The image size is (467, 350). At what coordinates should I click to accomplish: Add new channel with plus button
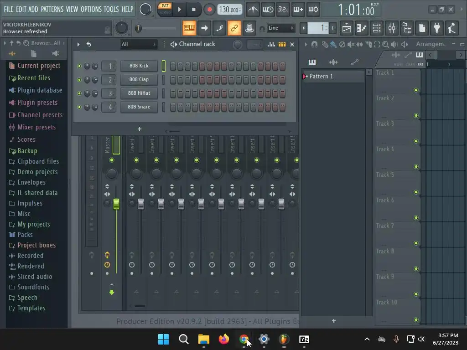tap(140, 129)
